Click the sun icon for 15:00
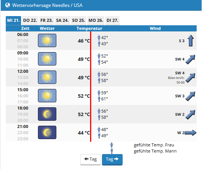The image size is (202, 169). pos(47,95)
